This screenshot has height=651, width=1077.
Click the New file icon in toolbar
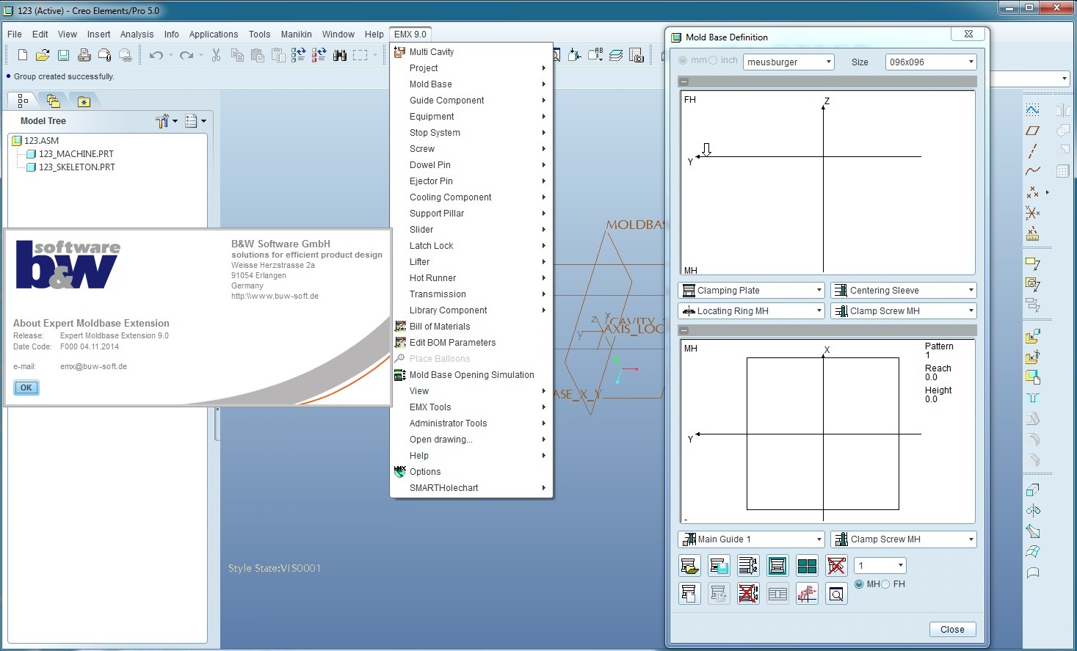22,55
